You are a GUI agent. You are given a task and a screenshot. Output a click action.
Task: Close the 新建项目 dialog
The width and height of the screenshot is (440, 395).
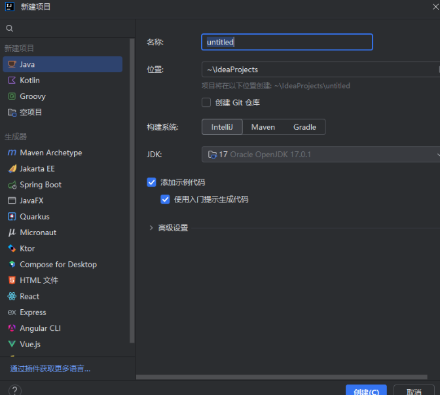(435, 7)
